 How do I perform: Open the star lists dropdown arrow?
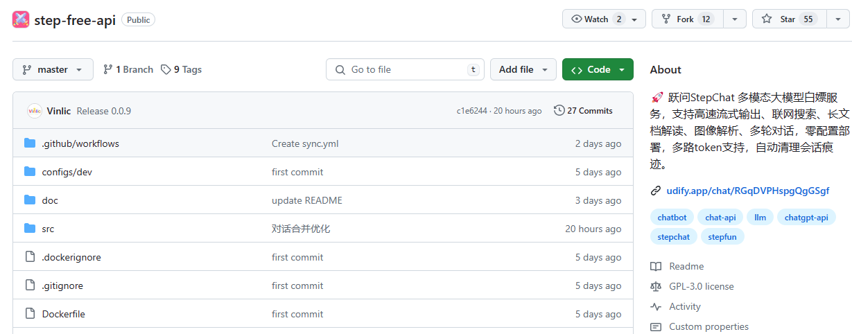[837, 19]
